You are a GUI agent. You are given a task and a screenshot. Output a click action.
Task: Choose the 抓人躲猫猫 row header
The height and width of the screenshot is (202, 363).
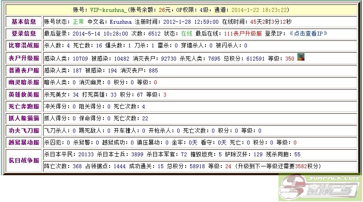[24, 118]
